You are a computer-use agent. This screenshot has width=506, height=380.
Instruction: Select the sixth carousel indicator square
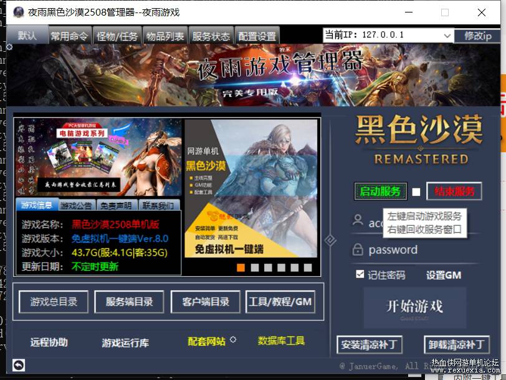click(308, 268)
